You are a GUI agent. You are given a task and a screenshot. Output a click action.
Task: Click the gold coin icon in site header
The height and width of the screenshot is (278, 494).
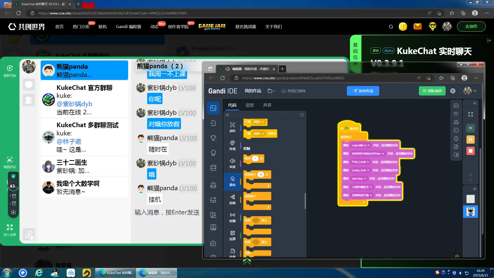click(x=403, y=27)
